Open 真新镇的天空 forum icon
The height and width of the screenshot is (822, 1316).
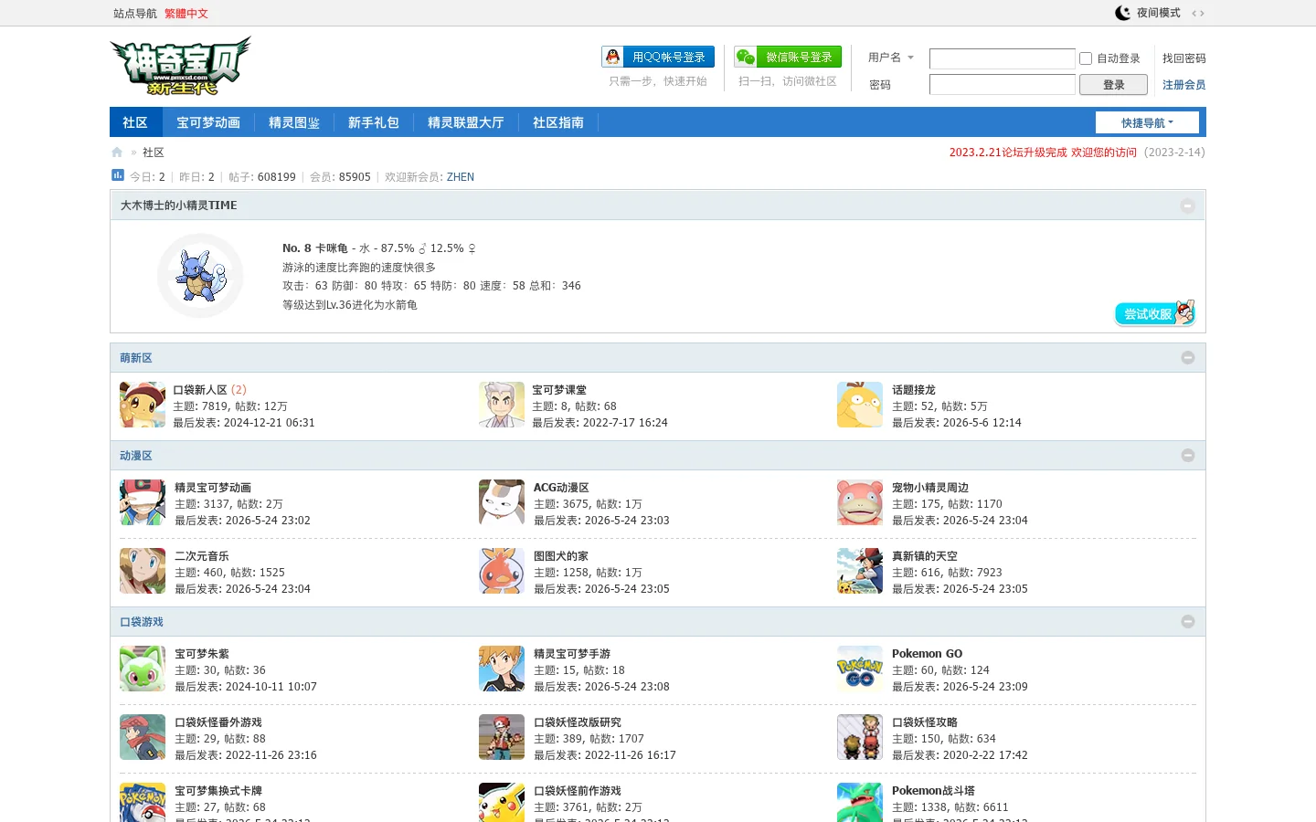pyautogui.click(x=860, y=571)
